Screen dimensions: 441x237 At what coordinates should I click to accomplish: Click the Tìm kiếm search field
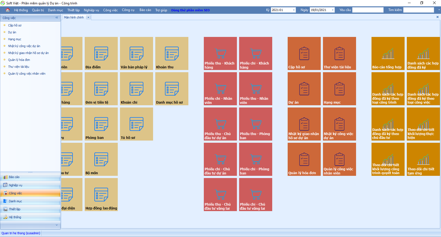point(419,10)
